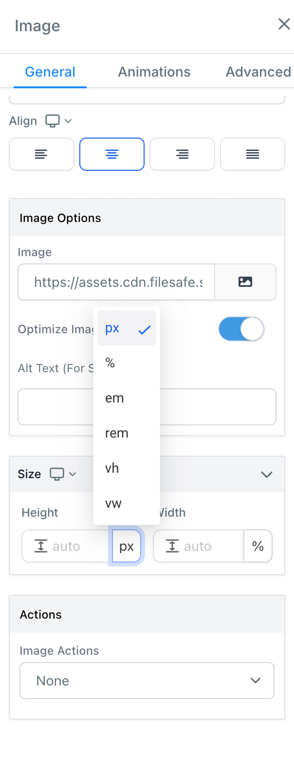Open the Width unit % selector
This screenshot has height=764, width=294.
(x=258, y=546)
